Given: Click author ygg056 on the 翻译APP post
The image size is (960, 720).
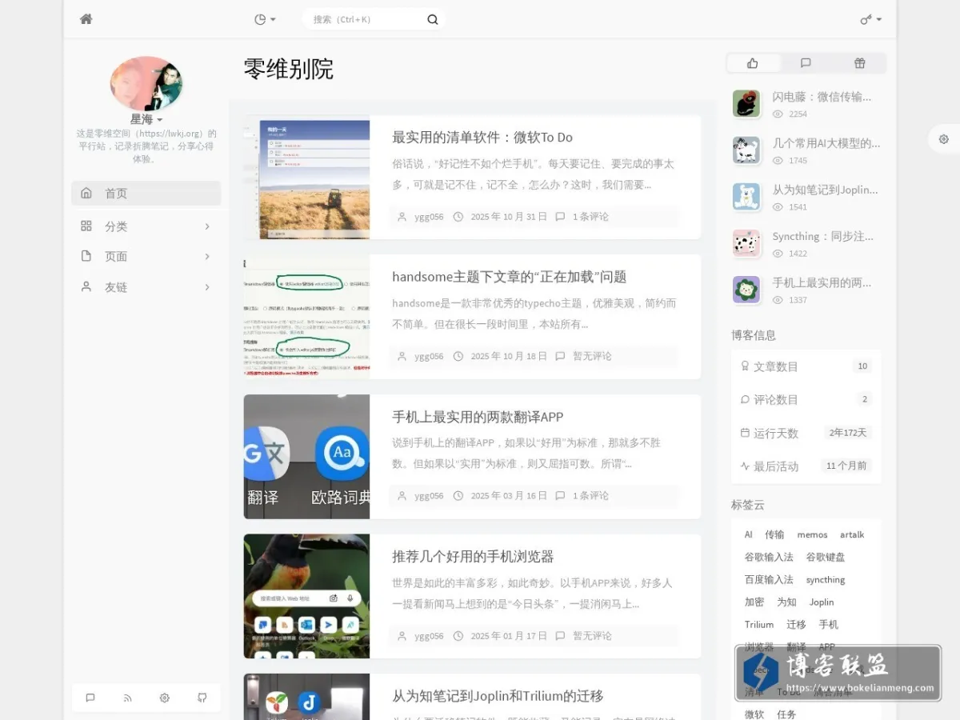Looking at the screenshot, I should tap(429, 496).
